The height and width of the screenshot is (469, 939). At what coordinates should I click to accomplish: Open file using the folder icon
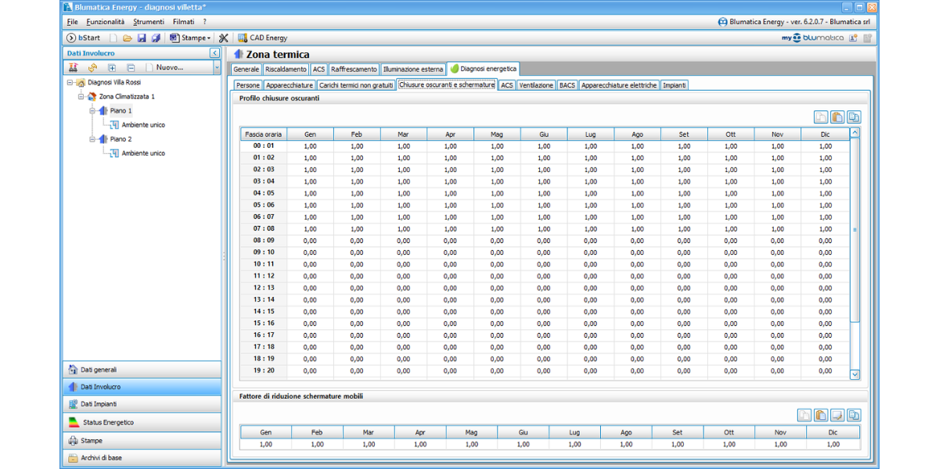[x=128, y=38]
